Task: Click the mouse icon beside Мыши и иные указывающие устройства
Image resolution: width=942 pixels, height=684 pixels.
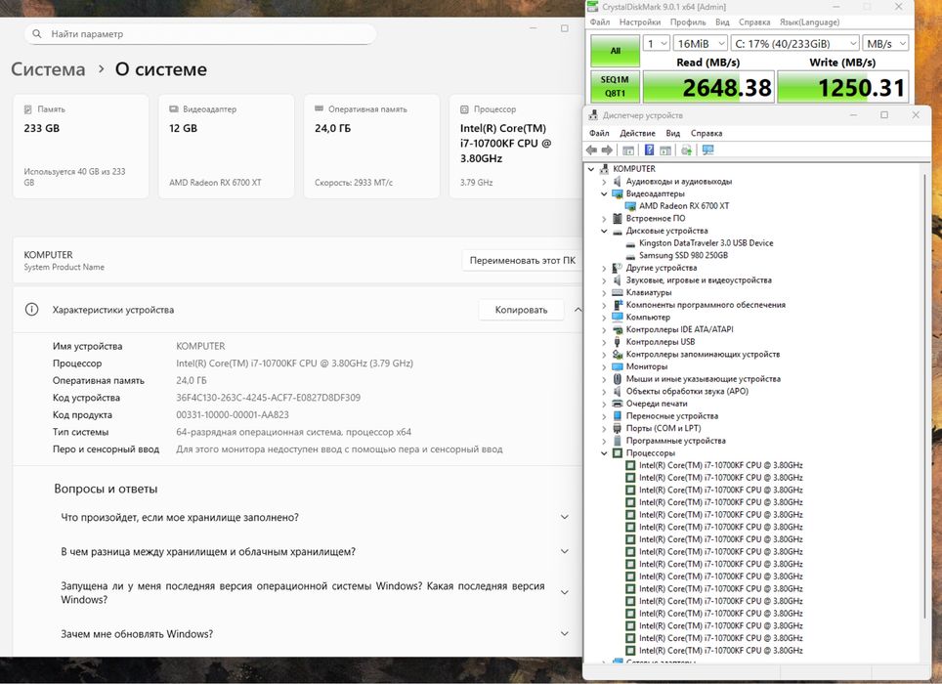Action: (x=617, y=379)
